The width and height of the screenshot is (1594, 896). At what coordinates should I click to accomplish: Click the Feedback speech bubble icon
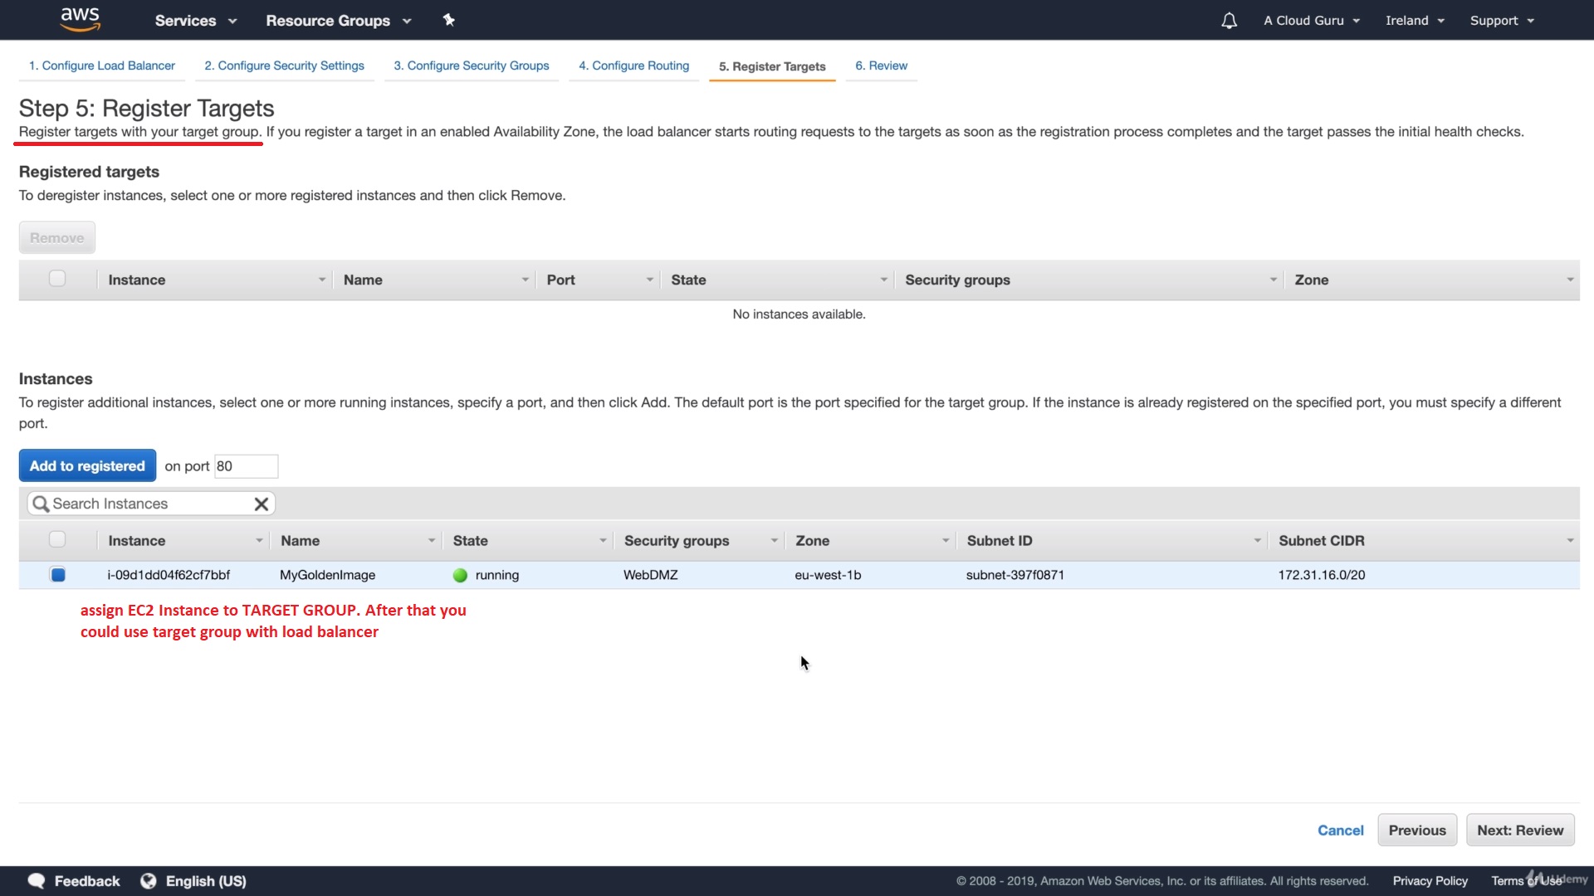click(37, 881)
